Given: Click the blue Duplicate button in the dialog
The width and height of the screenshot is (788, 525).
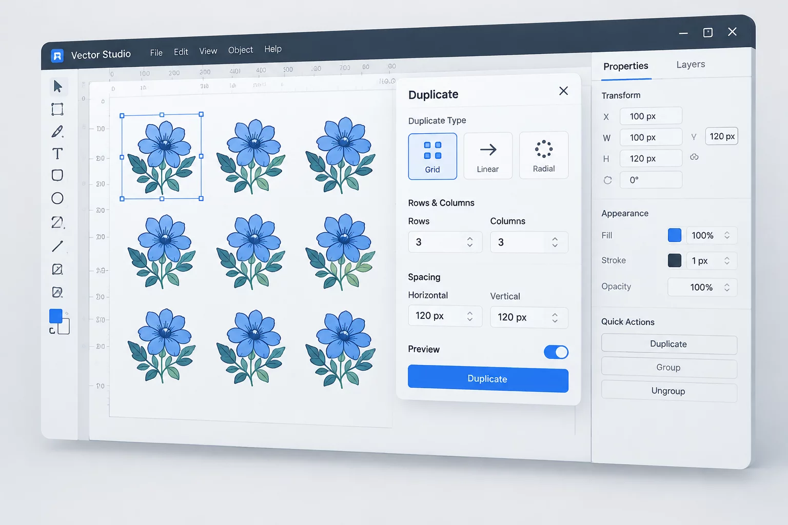Looking at the screenshot, I should coord(488,379).
